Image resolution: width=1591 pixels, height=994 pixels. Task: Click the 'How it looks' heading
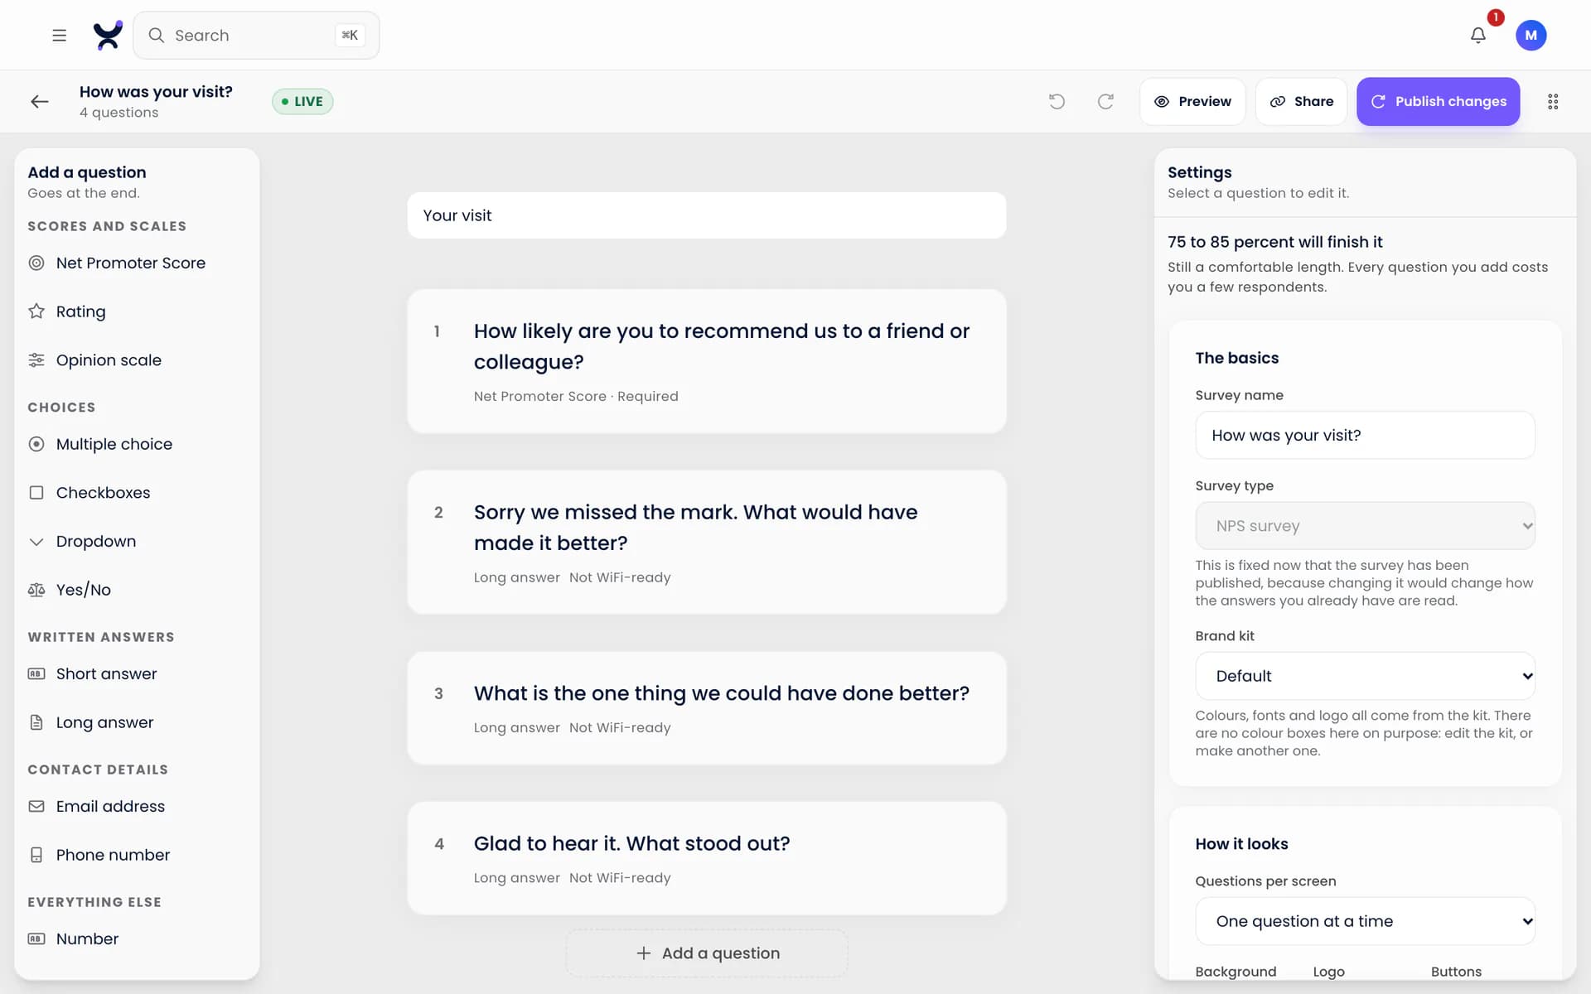click(x=1241, y=844)
